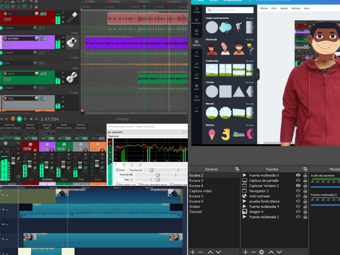340x255 pixels.
Task: Click Ajustar in Canva toolbar
Action: [x=284, y=8]
